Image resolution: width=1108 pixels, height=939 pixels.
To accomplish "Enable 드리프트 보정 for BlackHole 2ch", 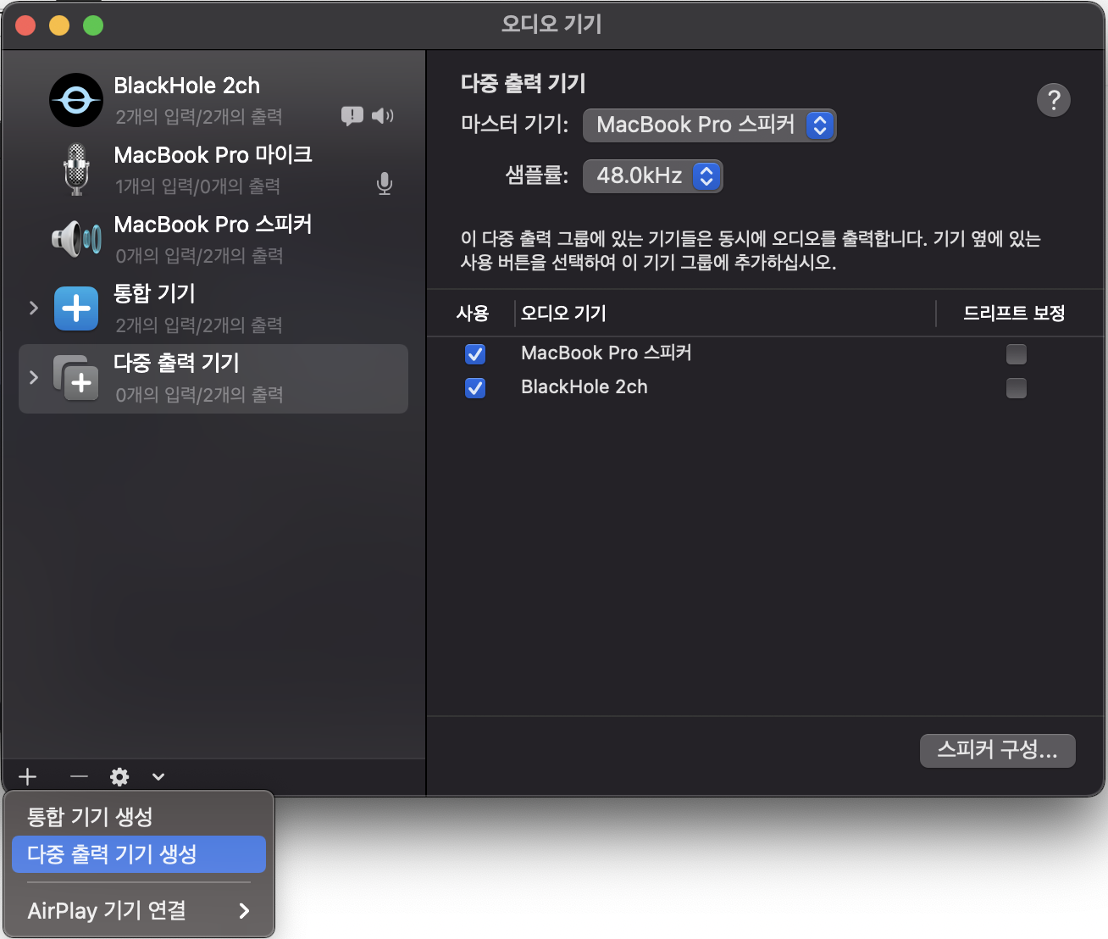I will pos(1017,387).
